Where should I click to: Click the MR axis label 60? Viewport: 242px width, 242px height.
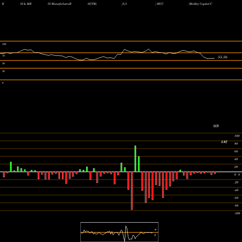coord(236,151)
